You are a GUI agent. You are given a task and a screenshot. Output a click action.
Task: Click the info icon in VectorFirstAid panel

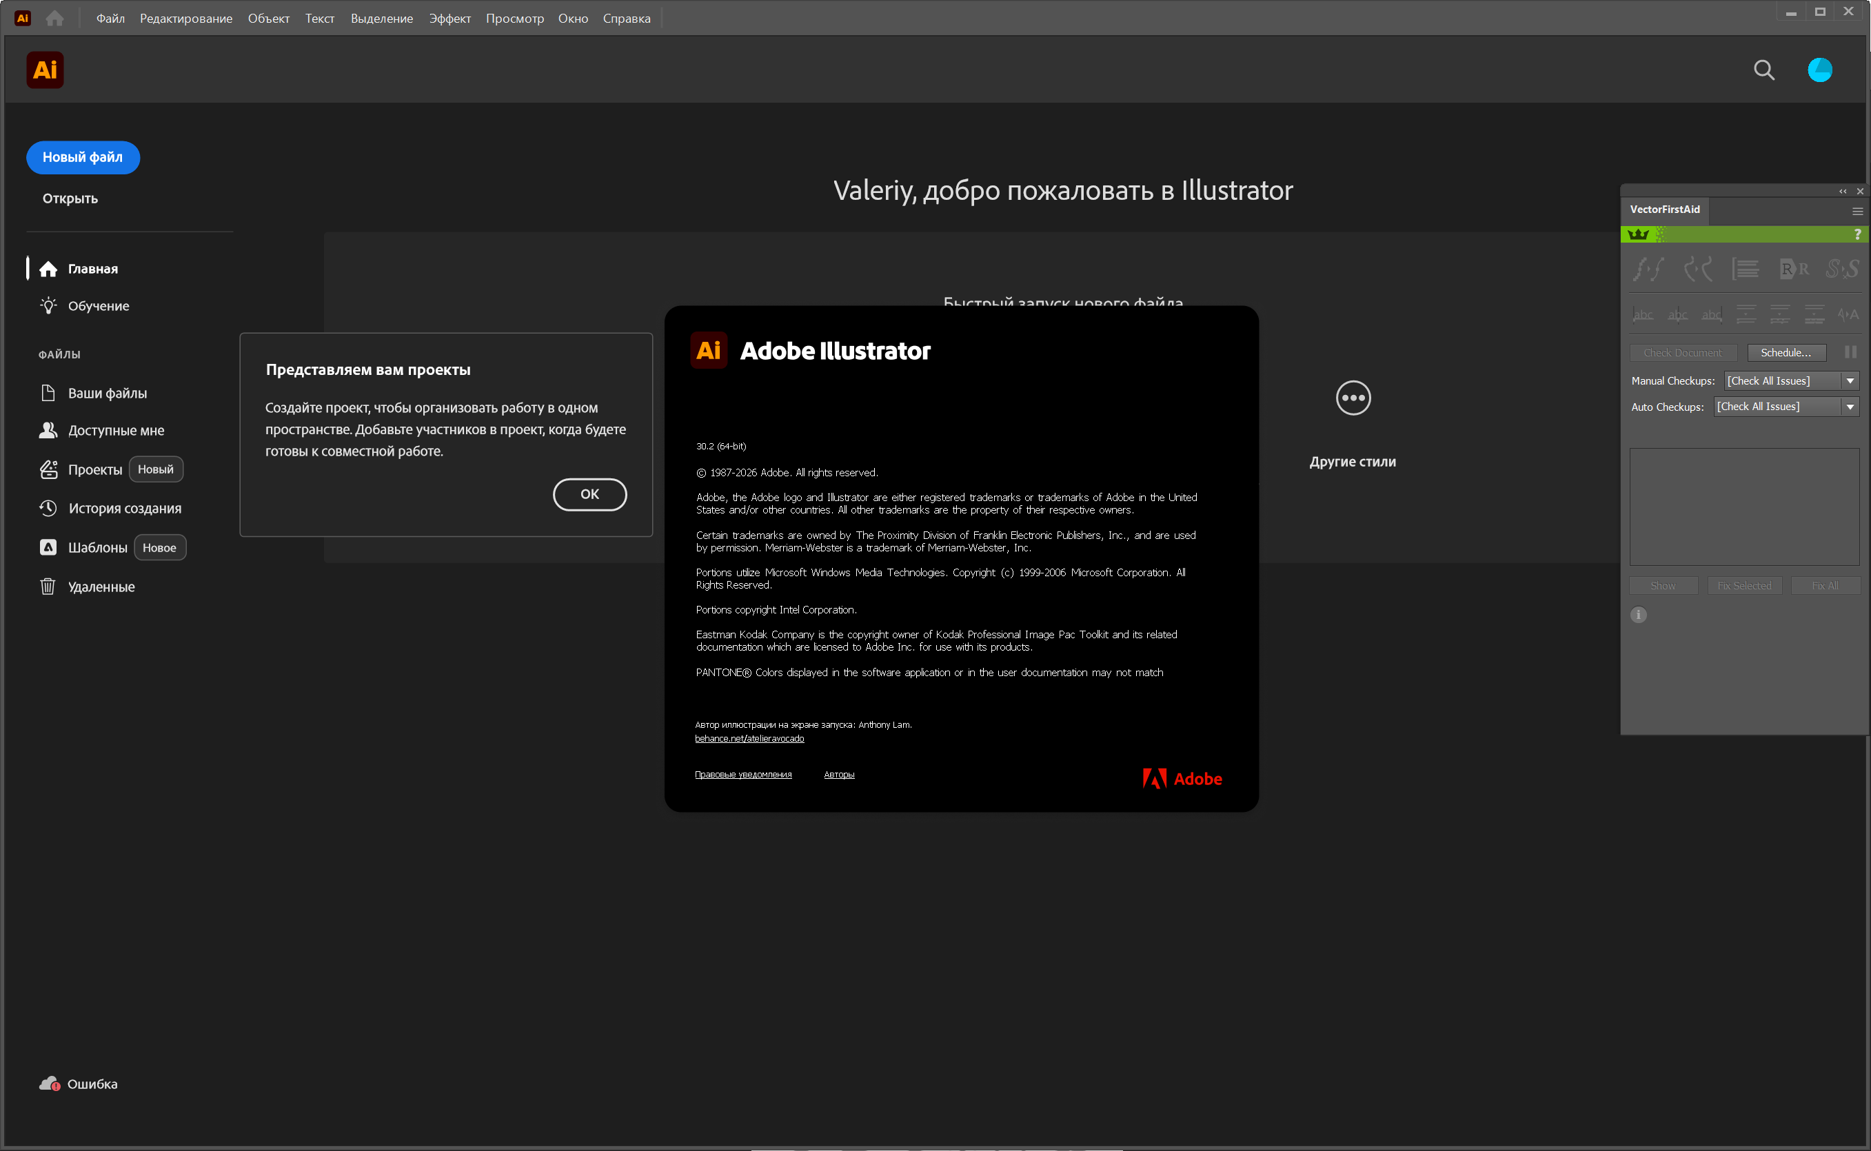1638,615
